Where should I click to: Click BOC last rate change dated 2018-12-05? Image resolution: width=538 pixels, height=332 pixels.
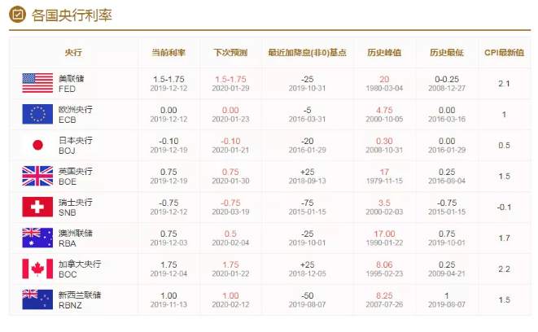(307, 269)
